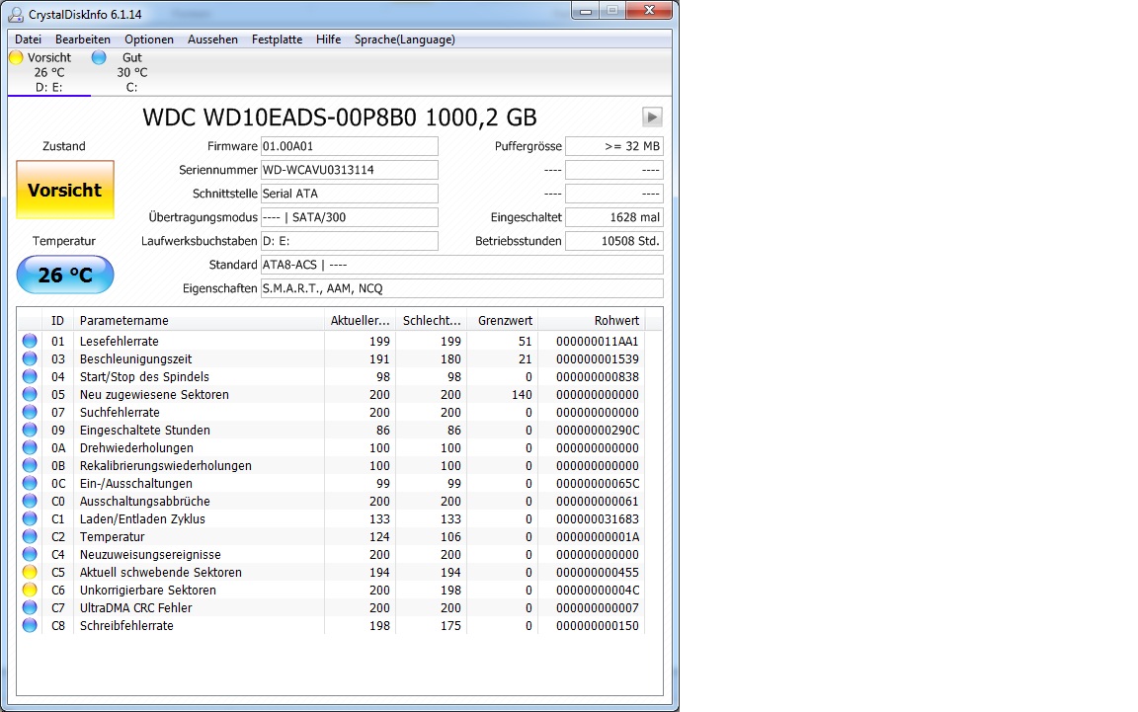Click raw value 000000000455
The height and width of the screenshot is (712, 1138).
point(598,572)
